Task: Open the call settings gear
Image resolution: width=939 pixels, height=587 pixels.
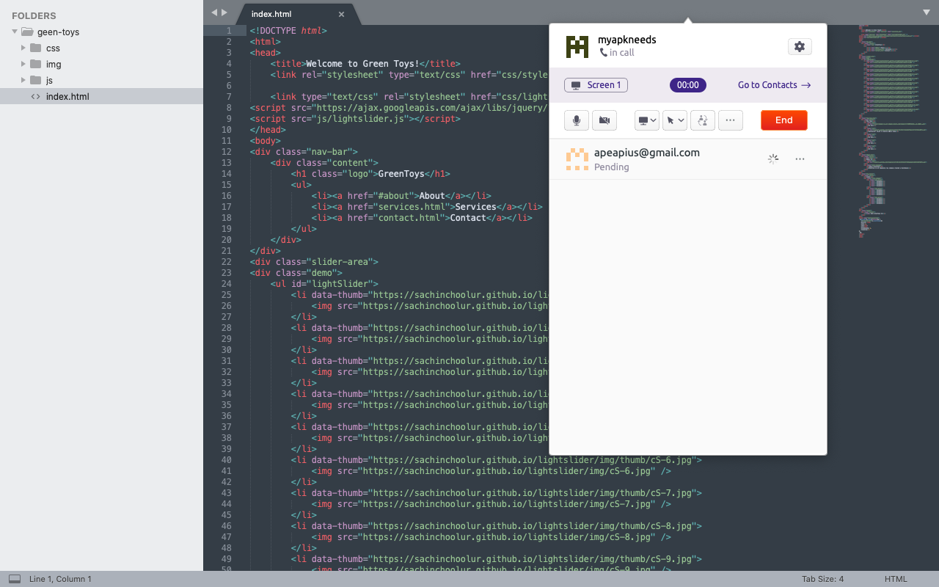Action: [800, 46]
